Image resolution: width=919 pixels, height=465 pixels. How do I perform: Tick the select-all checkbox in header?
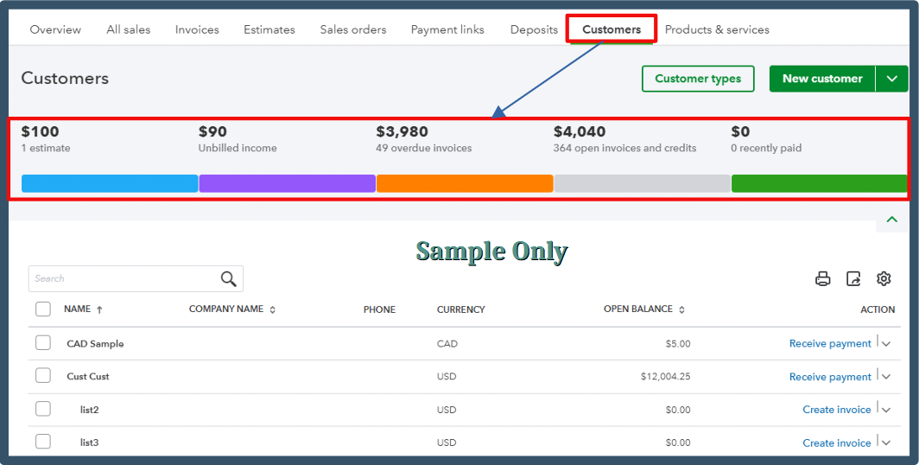click(43, 309)
